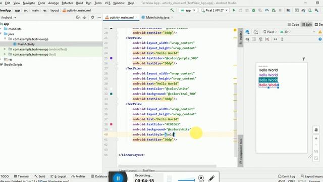This screenshot has width=323, height=182.
Task: Open the Build menu
Action: pos(80,3)
